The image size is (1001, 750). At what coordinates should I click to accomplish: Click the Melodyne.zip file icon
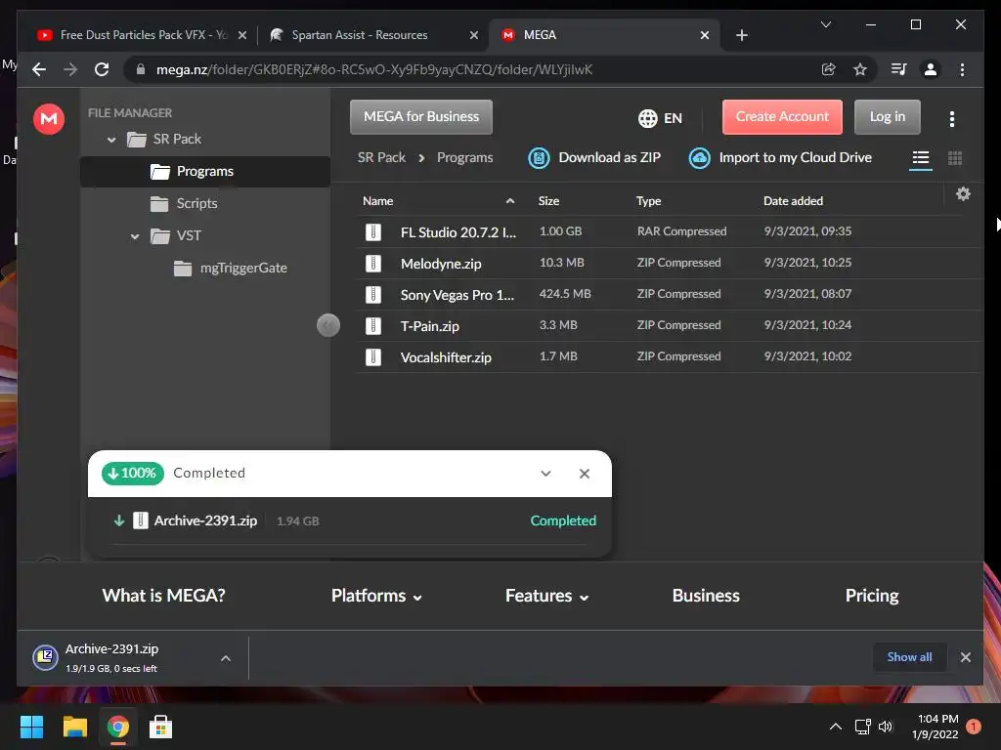[x=373, y=264]
